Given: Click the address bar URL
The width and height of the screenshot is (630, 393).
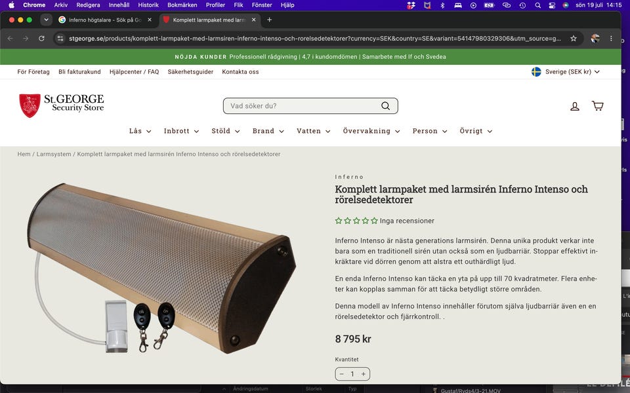Looking at the screenshot, I should coord(314,39).
